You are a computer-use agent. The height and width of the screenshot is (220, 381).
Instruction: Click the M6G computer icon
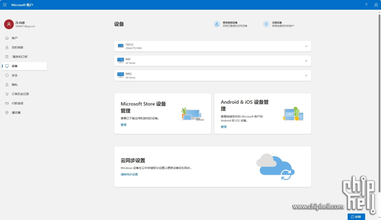tap(121, 75)
